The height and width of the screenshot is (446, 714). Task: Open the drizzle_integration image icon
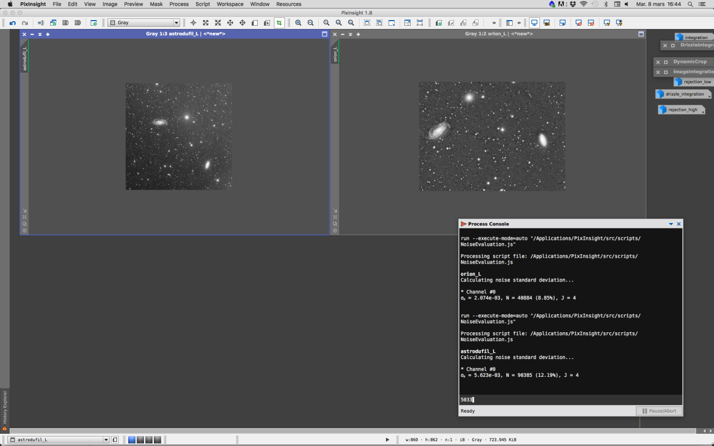tap(684, 94)
